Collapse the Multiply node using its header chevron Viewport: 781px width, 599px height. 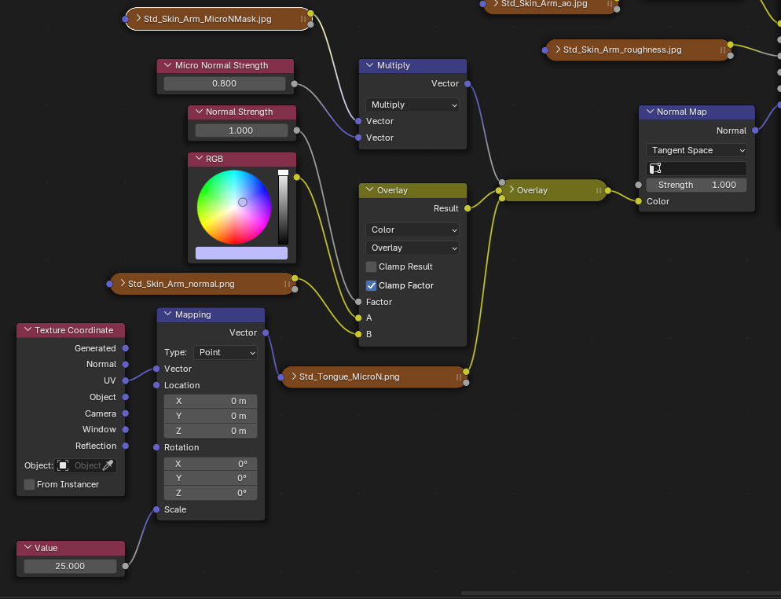click(x=369, y=65)
